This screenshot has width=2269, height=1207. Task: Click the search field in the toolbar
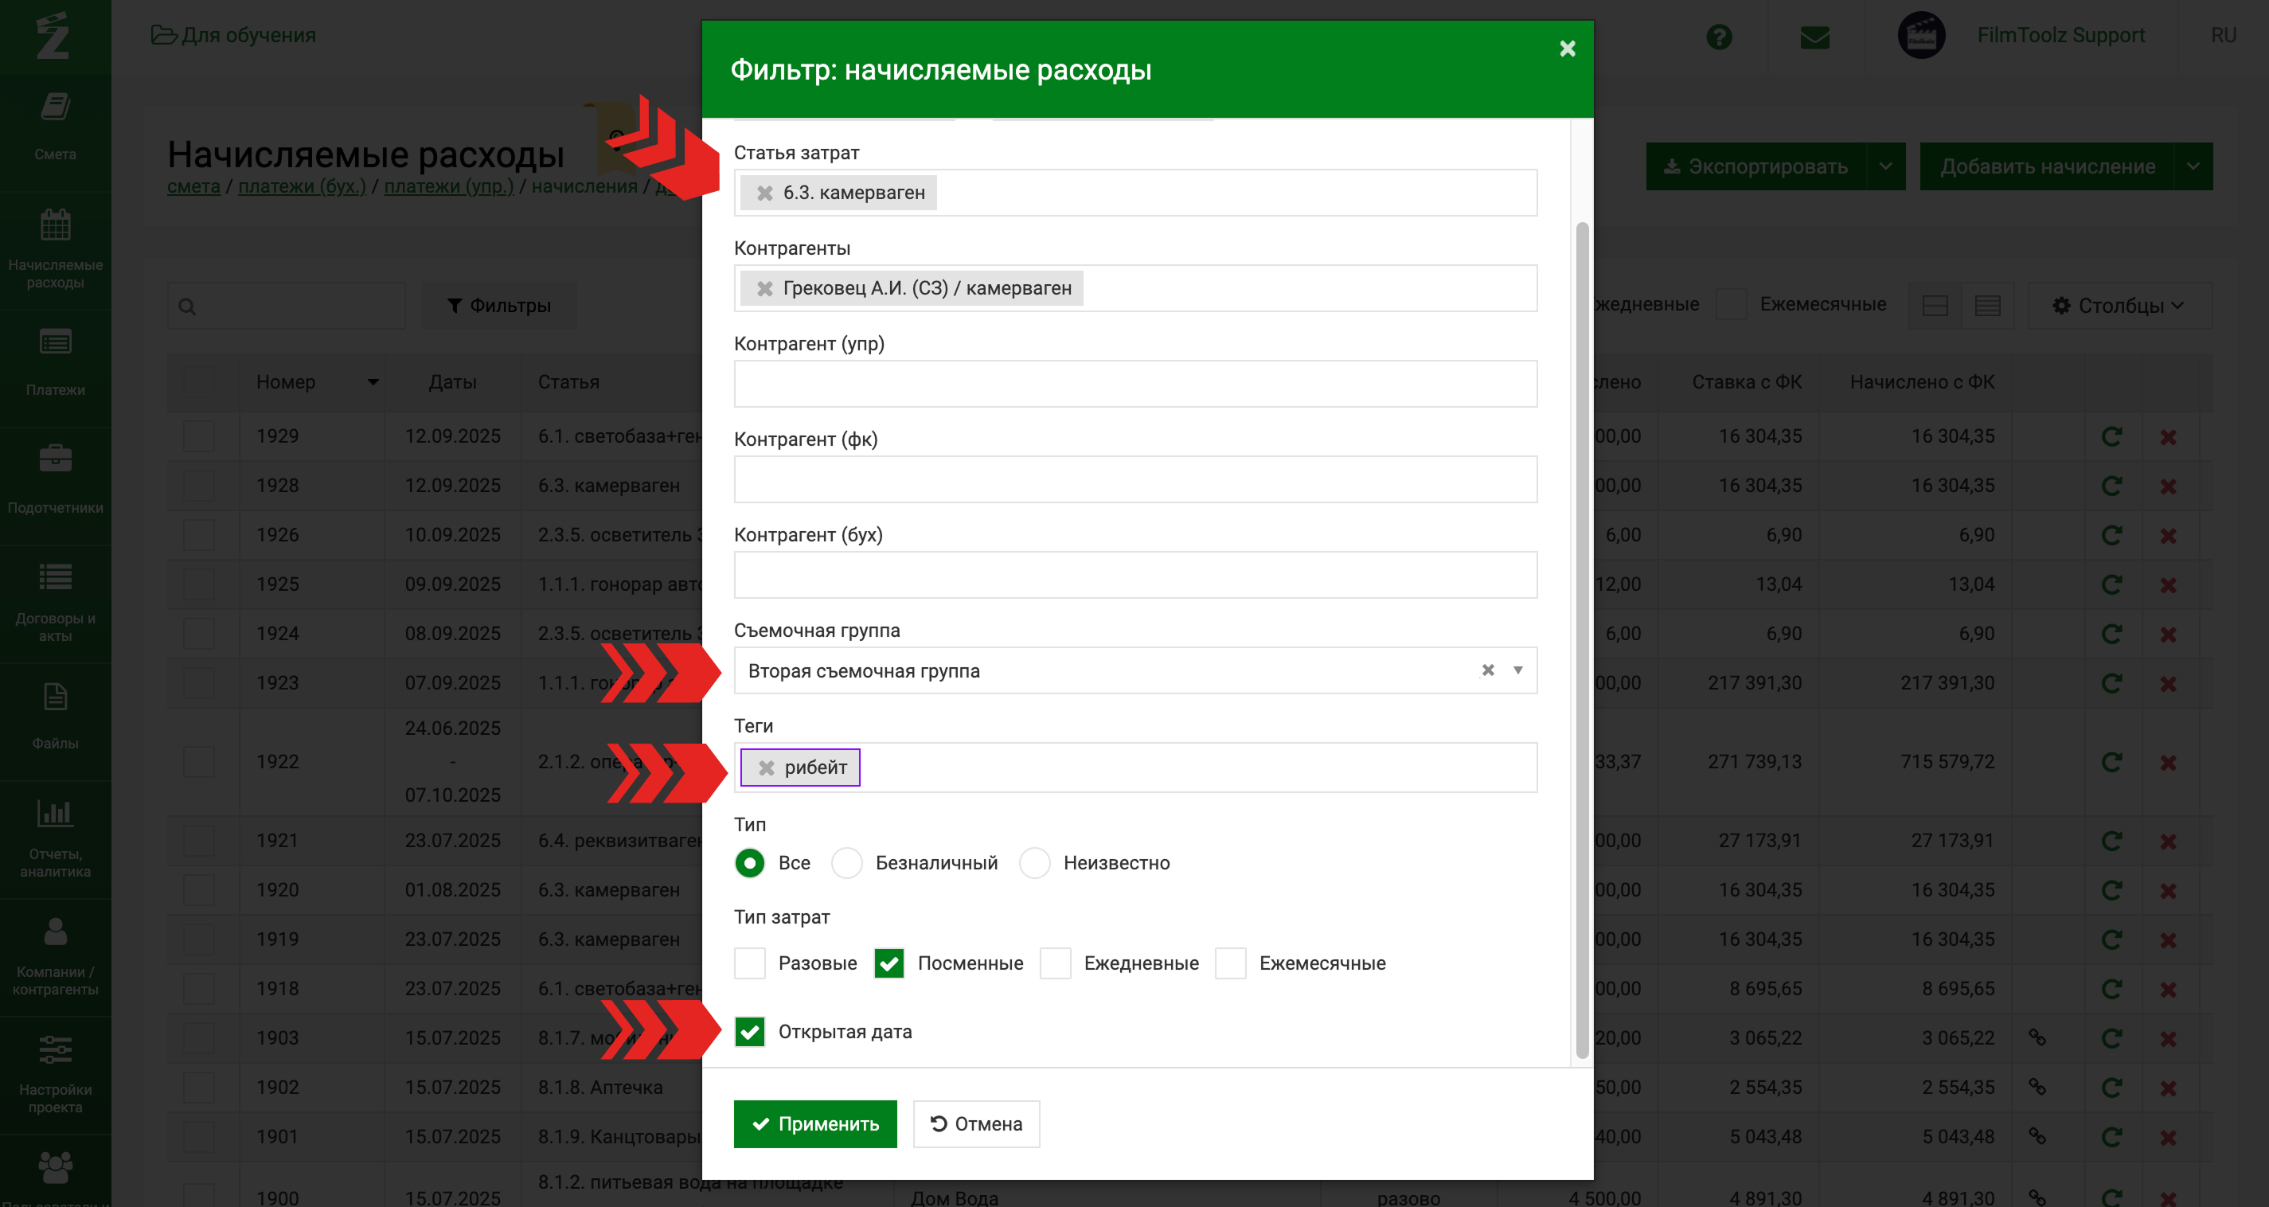click(287, 306)
